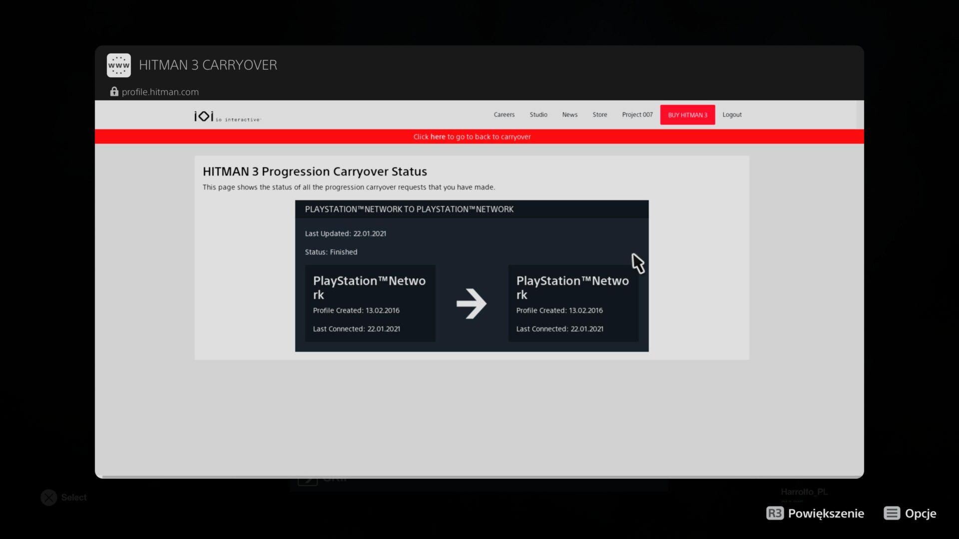
Task: Go to the News page
Action: point(569,115)
